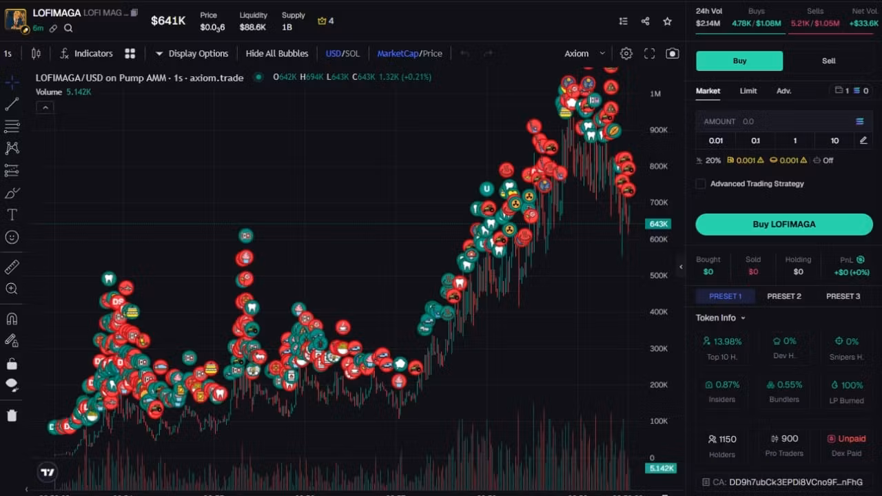Viewport: 882px width, 496px height.
Task: Take a chart snapshot with camera icon
Action: [x=672, y=54]
